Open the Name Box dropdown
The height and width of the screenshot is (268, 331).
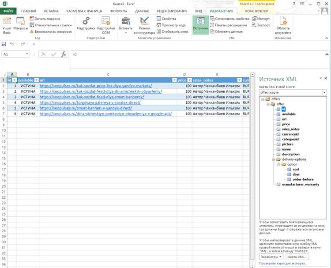(x=27, y=54)
